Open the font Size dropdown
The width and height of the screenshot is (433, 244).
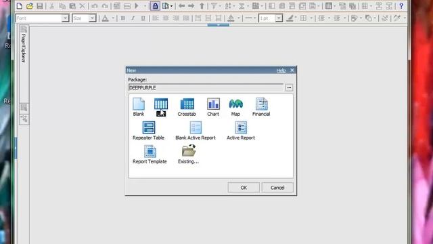pyautogui.click(x=92, y=18)
